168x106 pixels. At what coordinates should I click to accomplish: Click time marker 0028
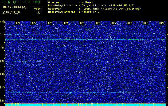tap(130, 23)
